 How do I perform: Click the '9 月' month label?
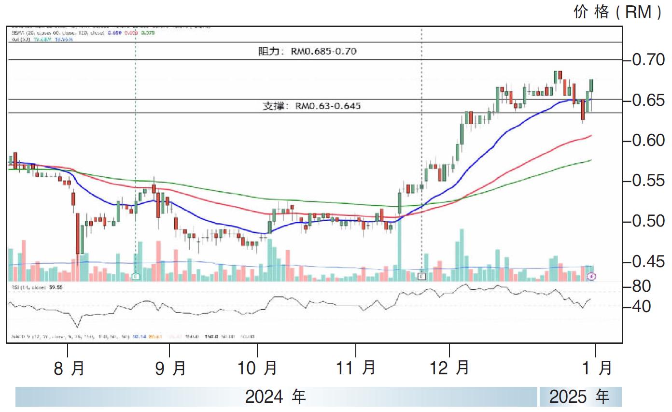pos(170,369)
